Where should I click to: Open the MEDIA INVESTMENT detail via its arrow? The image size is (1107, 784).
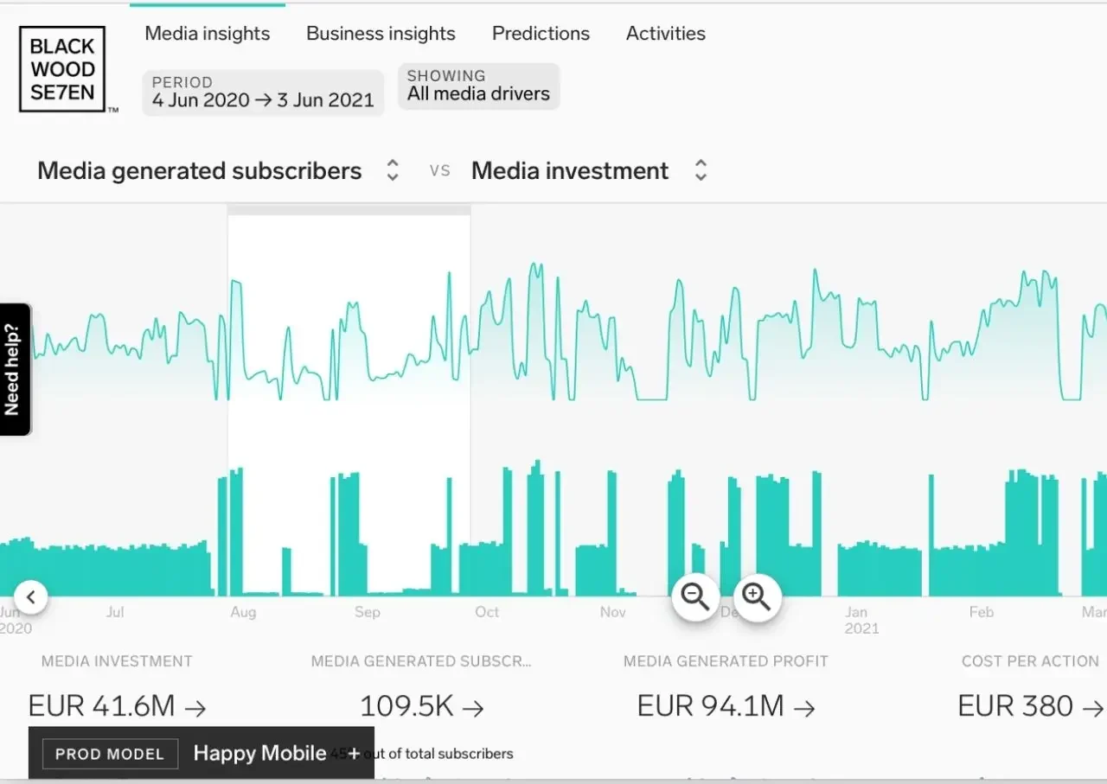(196, 707)
